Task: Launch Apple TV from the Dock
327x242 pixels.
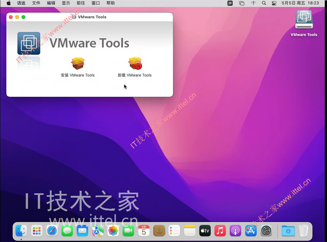Action: point(205,231)
